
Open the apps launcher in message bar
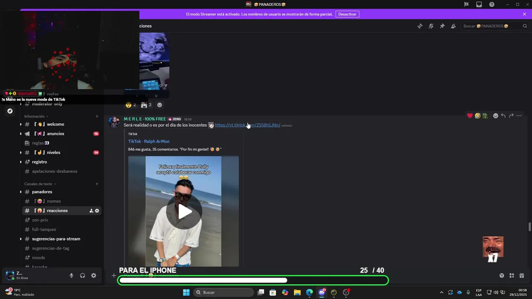[x=512, y=275]
